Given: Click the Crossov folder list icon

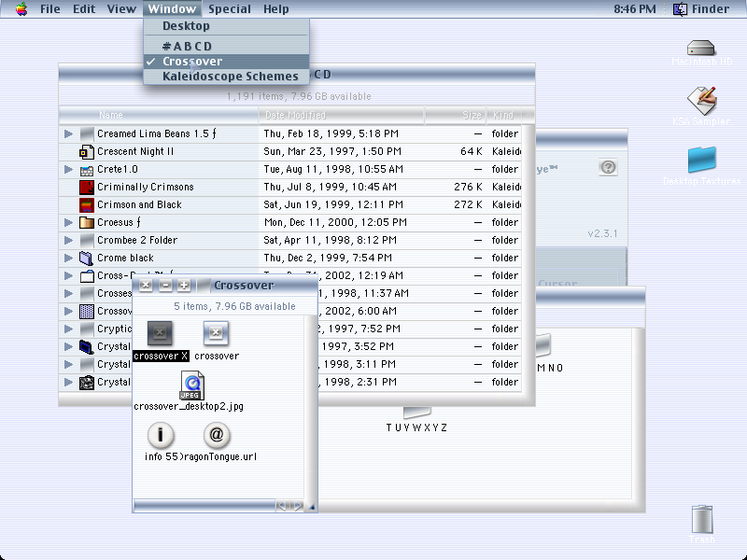Looking at the screenshot, I should coord(87,312).
